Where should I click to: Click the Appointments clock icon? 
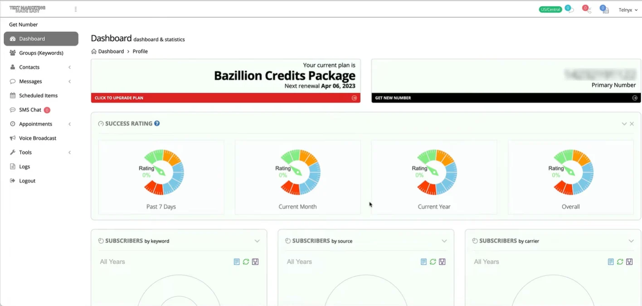click(x=13, y=124)
